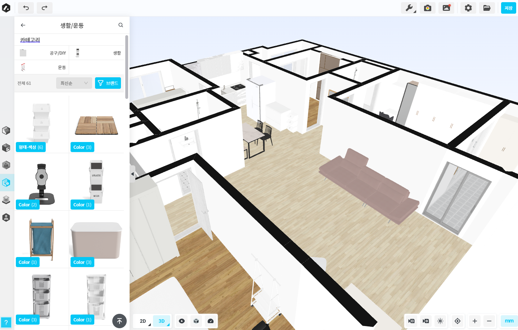Select phone stand item thumbnail
The height and width of the screenshot is (330, 518).
42,183
